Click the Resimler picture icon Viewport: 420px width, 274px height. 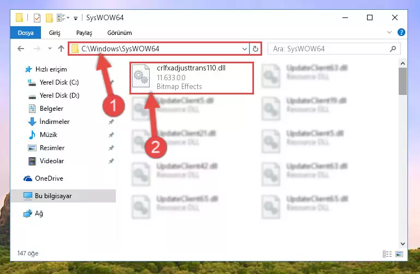[32, 148]
